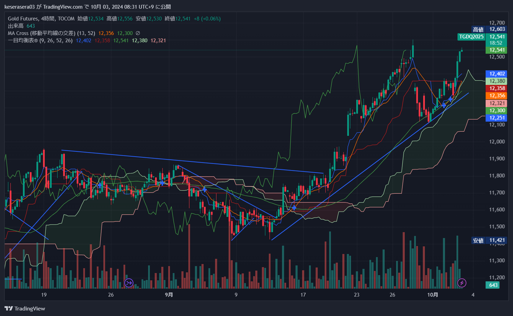Image resolution: width=513 pixels, height=316 pixels.
Task: Click the purple lightning bolt event icon
Action: point(461,283)
